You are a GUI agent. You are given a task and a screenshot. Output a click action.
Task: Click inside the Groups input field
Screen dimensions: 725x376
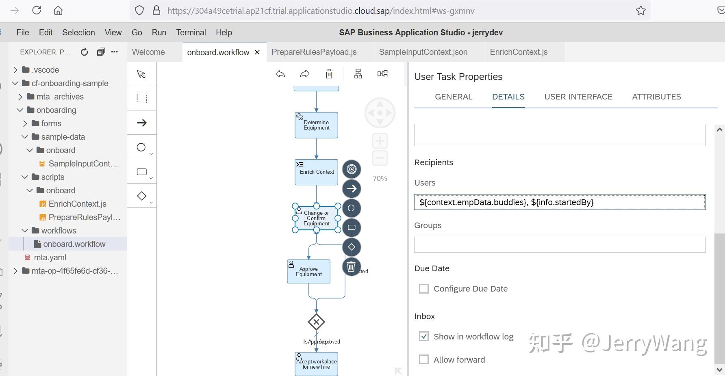tap(559, 244)
